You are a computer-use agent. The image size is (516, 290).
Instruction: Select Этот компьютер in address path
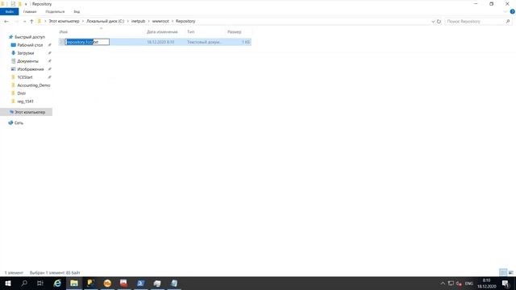pos(64,21)
